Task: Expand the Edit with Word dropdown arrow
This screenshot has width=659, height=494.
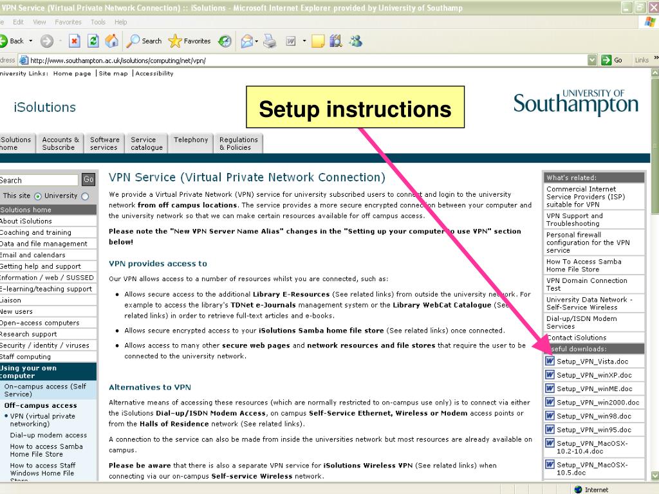Action: (304, 41)
